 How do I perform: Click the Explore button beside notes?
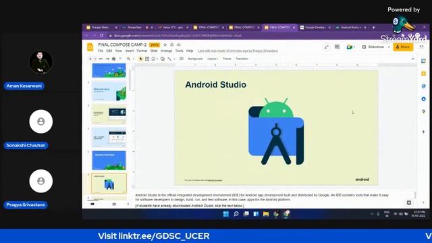(409, 202)
